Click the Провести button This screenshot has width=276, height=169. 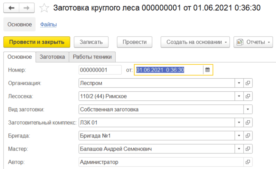point(135,42)
